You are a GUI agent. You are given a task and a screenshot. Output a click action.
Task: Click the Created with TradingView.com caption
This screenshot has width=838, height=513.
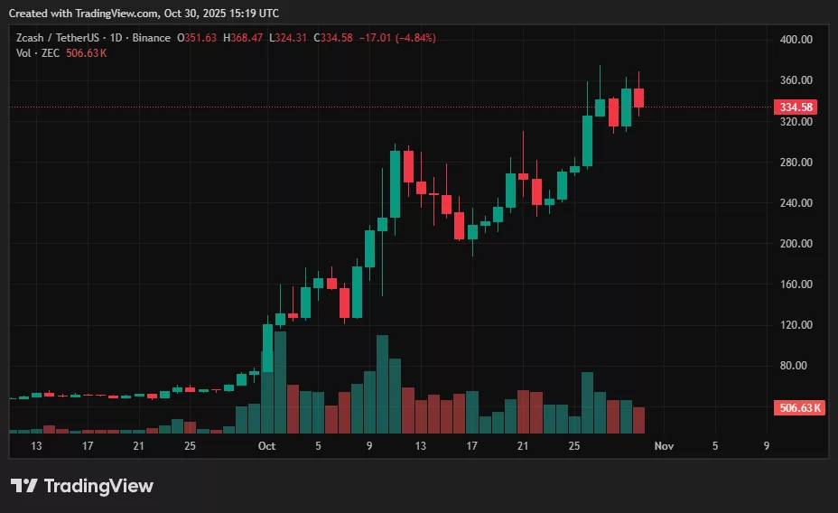click(144, 14)
